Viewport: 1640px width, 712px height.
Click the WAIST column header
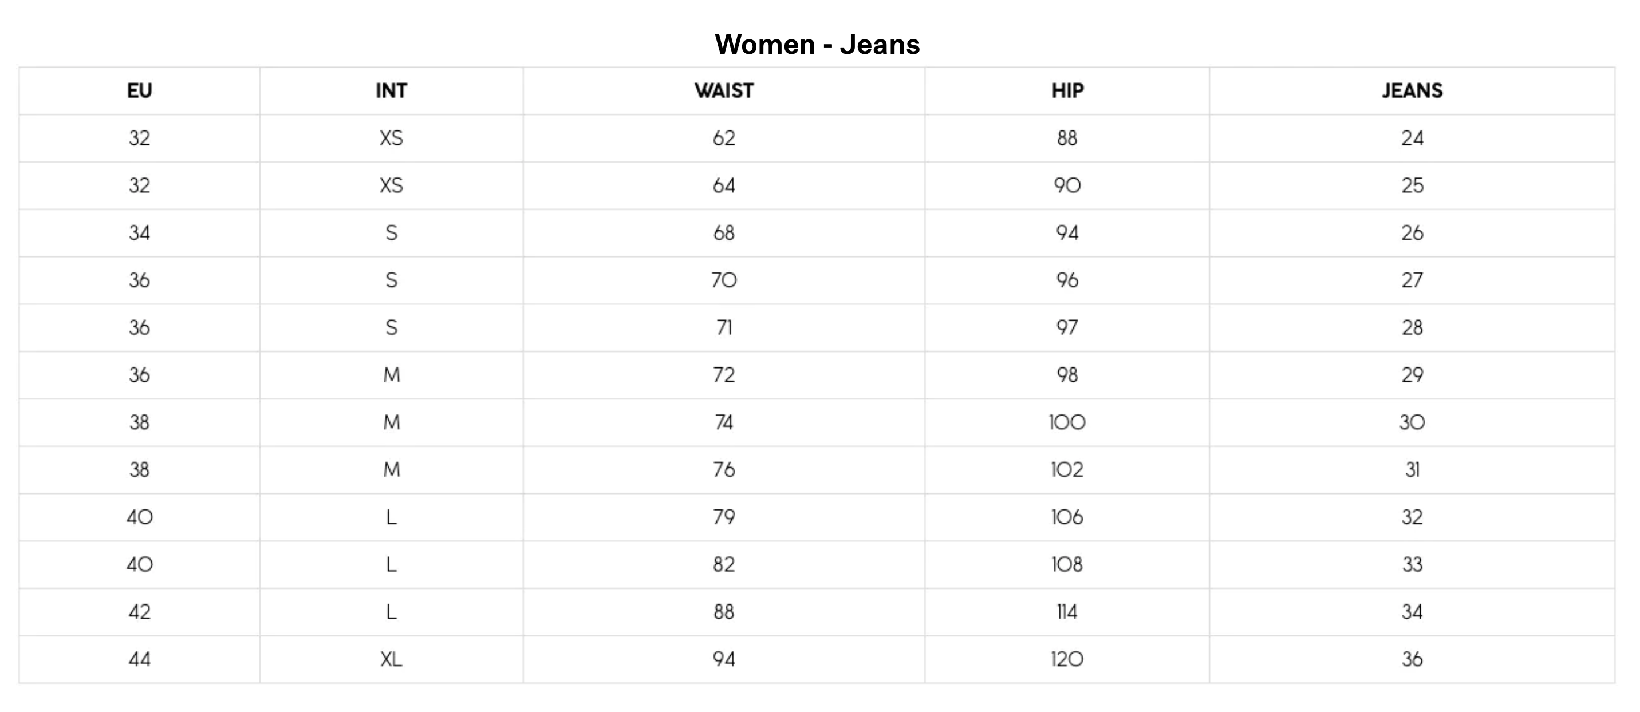(724, 91)
